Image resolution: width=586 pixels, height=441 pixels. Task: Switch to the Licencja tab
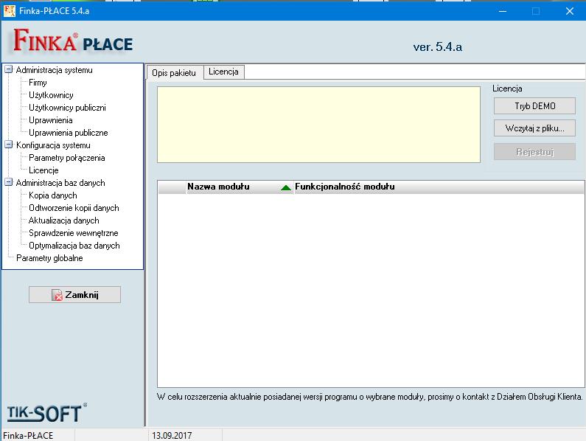coord(223,72)
